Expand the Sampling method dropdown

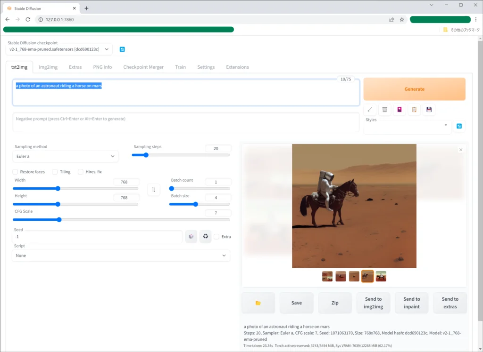66,156
